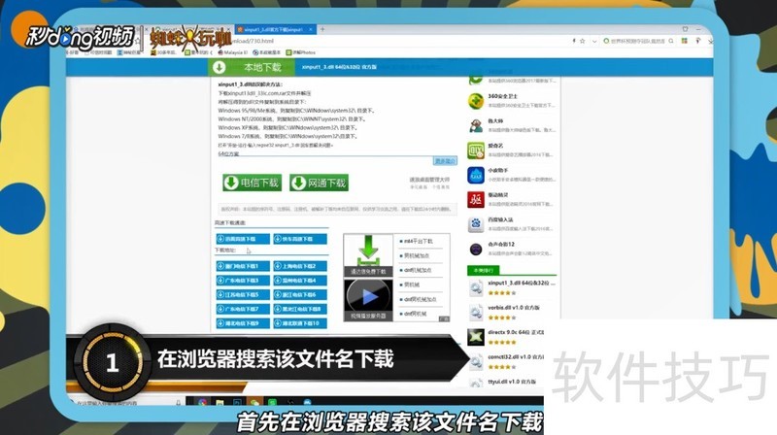This screenshot has height=435, width=777.
Task: Click the blue play video player thumbnail
Action: pos(368,300)
